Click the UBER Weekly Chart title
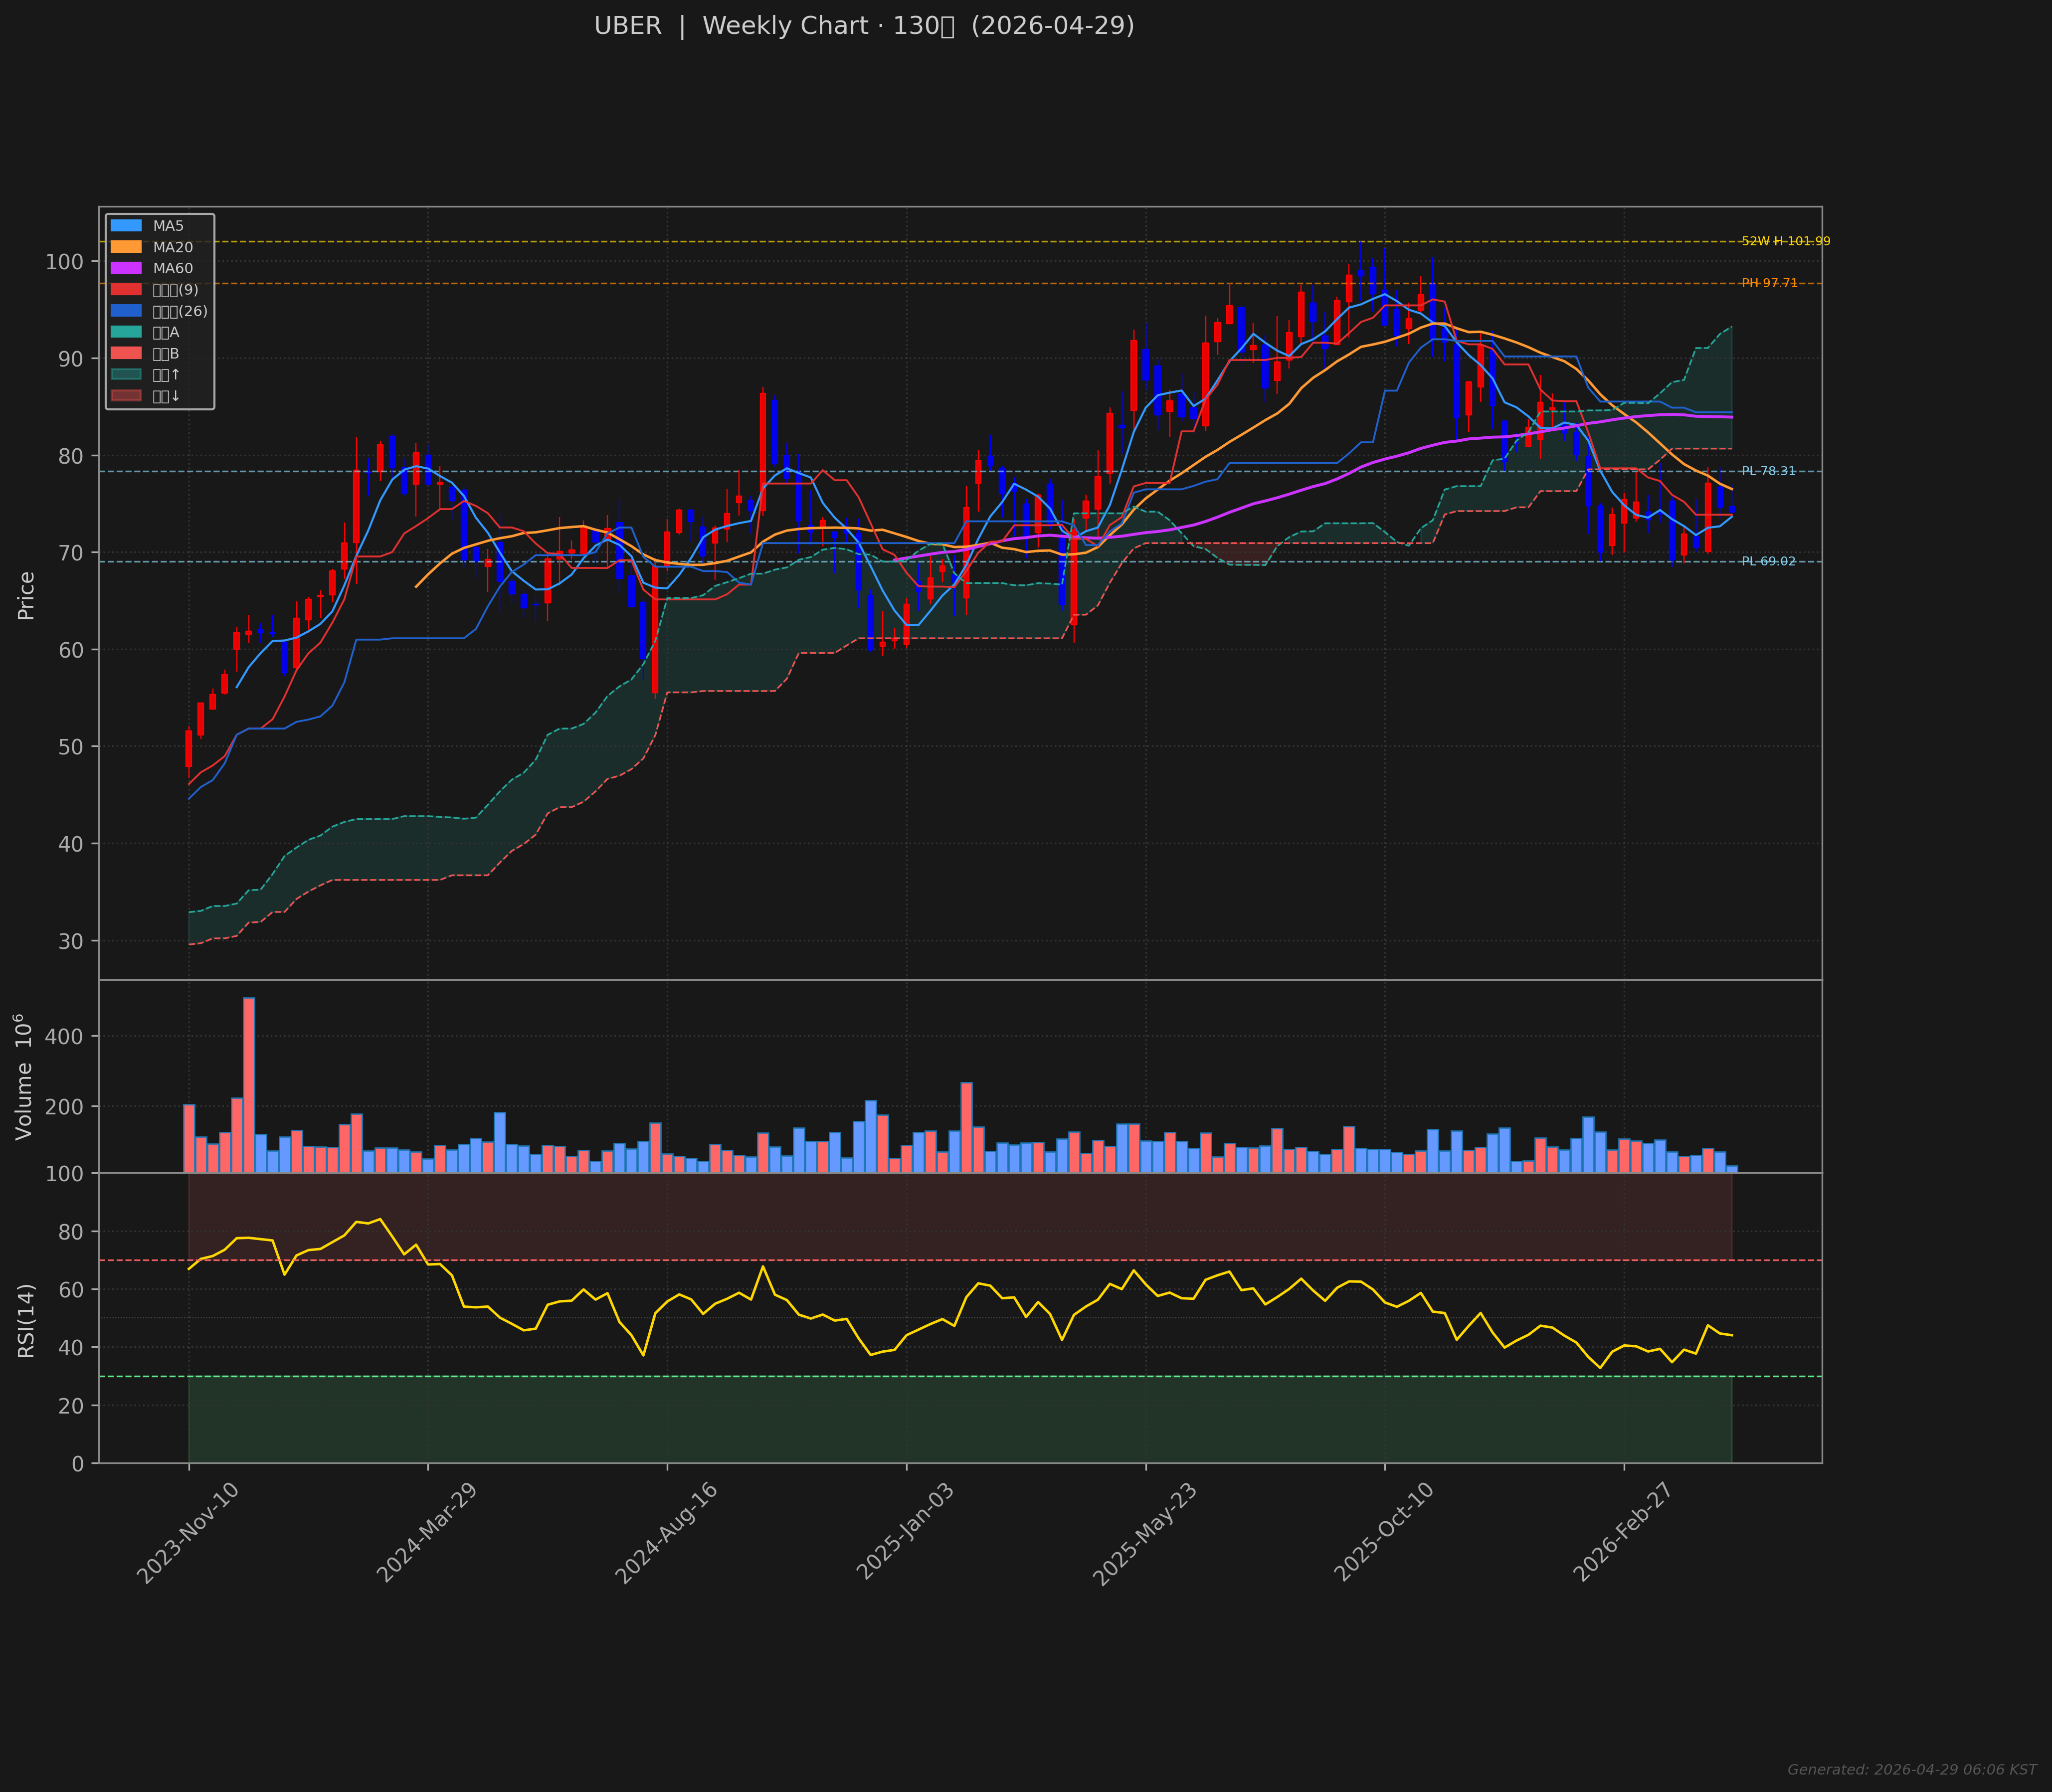The height and width of the screenshot is (1792, 2052). pos(864,26)
